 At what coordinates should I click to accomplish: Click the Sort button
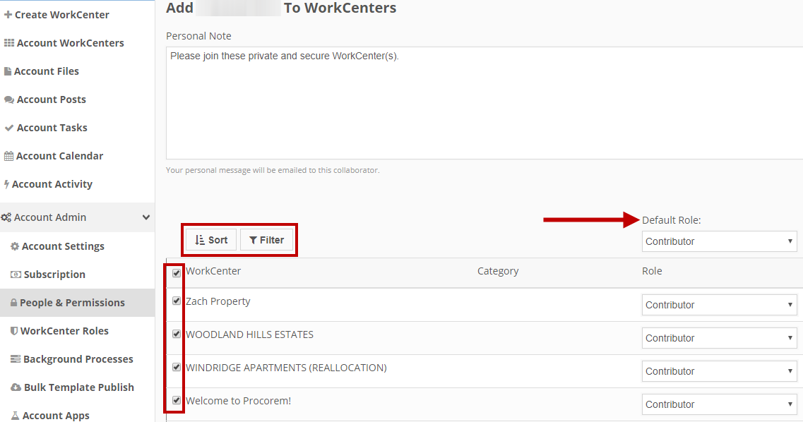[x=211, y=240]
